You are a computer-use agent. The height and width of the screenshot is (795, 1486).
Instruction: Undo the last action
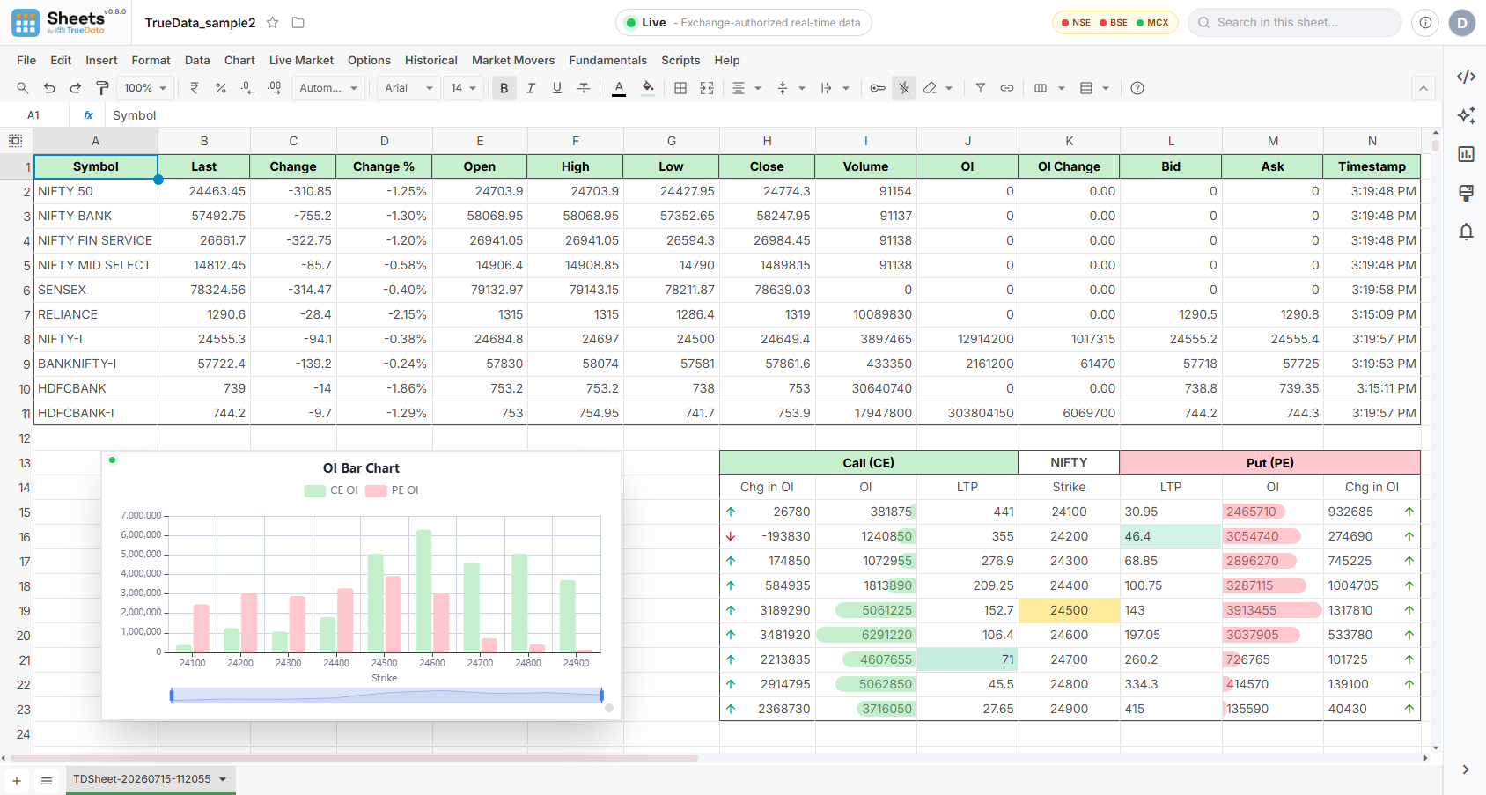coord(49,88)
